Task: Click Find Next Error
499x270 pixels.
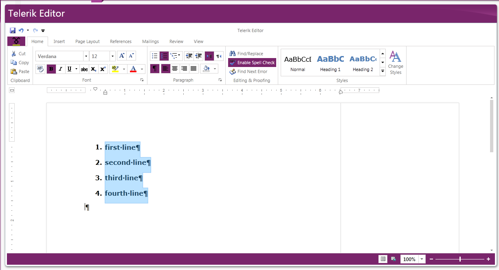Action: click(248, 71)
